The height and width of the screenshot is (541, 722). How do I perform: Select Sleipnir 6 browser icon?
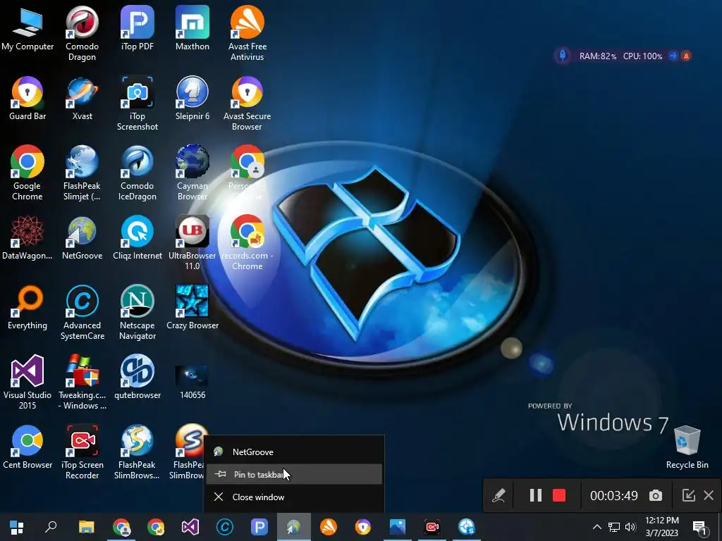(192, 98)
